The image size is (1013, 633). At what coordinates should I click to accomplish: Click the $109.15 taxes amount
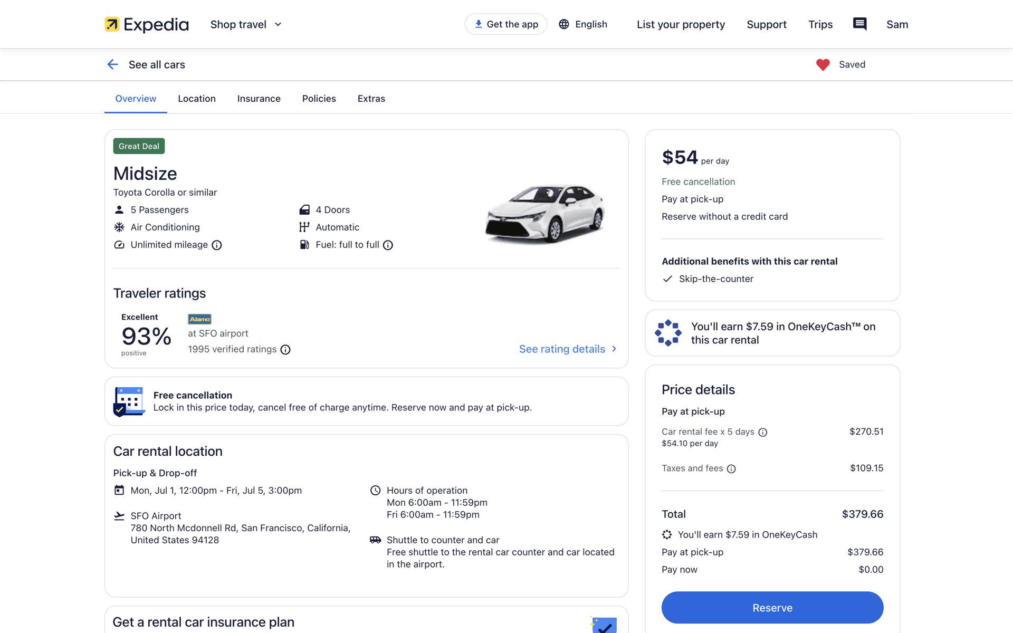(x=866, y=468)
